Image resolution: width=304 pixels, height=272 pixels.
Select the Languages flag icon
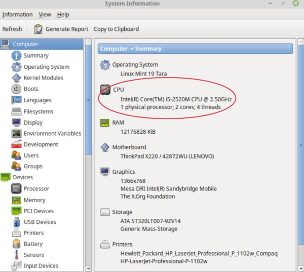point(16,100)
